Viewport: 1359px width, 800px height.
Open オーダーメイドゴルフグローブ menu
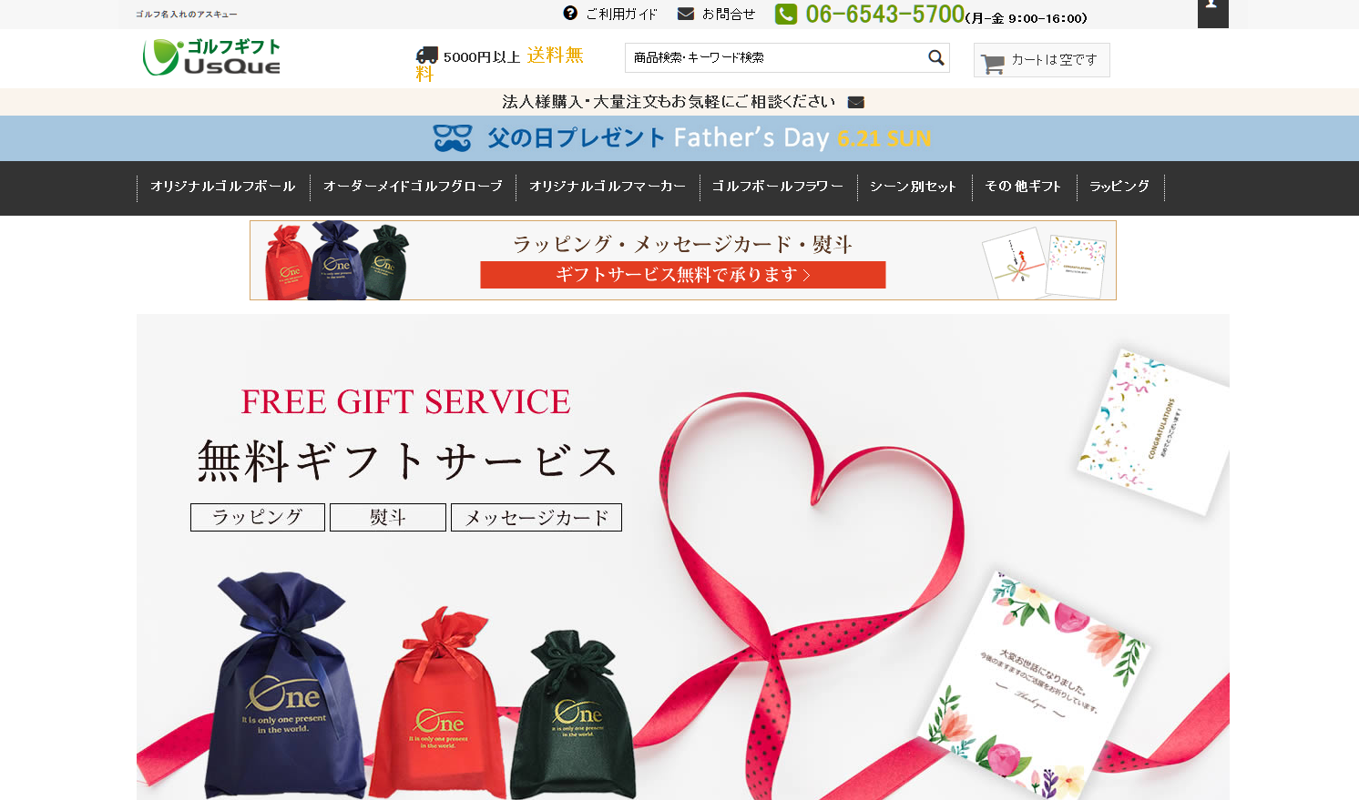[x=413, y=187]
